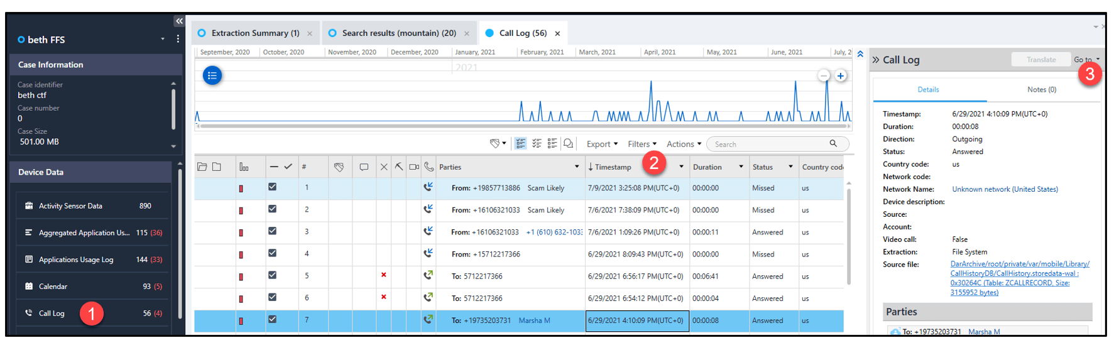This screenshot has width=1119, height=345.
Task: Click the +1 (610) 632-103 link in row 3
Action: (554, 233)
